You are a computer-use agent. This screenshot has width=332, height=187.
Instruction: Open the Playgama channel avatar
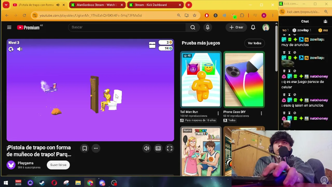pos(11,165)
